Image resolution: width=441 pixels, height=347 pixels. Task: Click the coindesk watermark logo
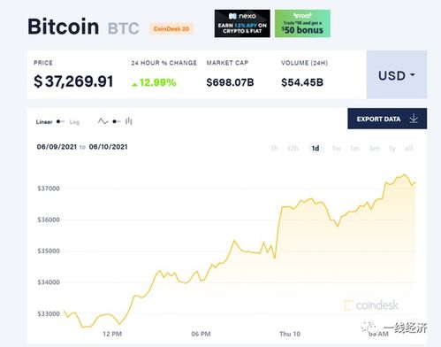tap(371, 305)
